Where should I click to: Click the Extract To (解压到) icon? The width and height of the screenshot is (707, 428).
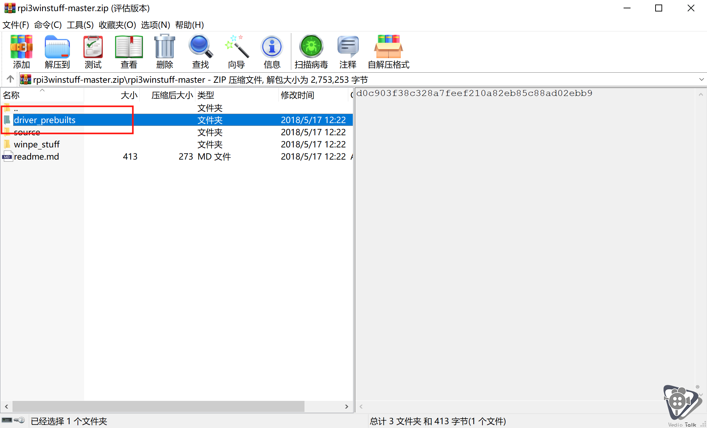tap(57, 47)
